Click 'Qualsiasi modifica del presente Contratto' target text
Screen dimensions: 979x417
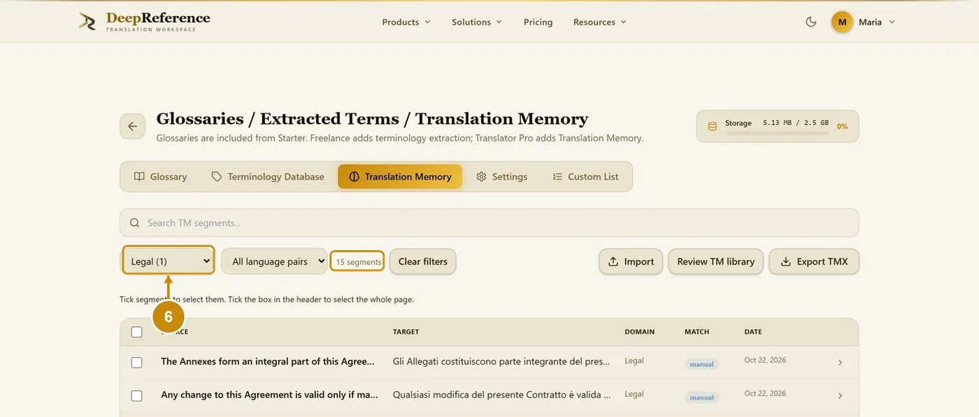coord(501,395)
